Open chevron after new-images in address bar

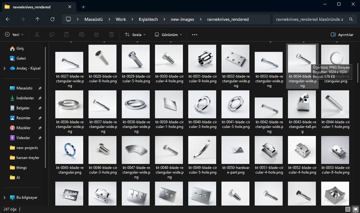201,19
